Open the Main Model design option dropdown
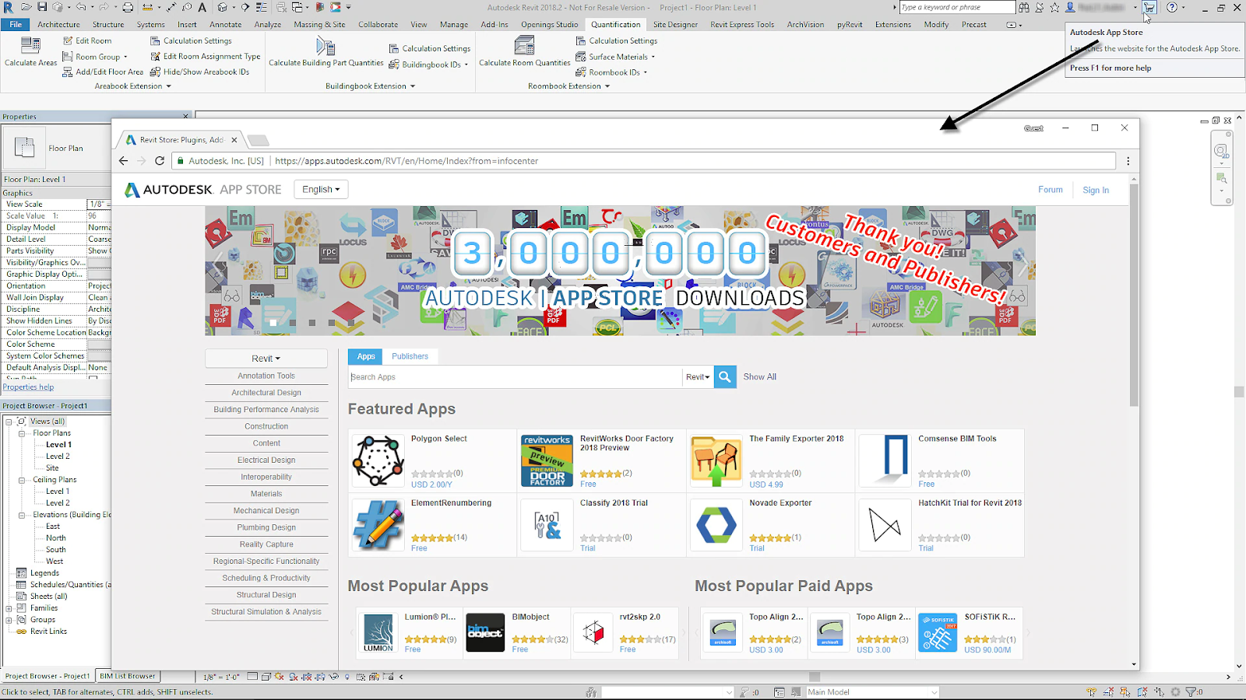This screenshot has width=1246, height=700. tap(872, 691)
